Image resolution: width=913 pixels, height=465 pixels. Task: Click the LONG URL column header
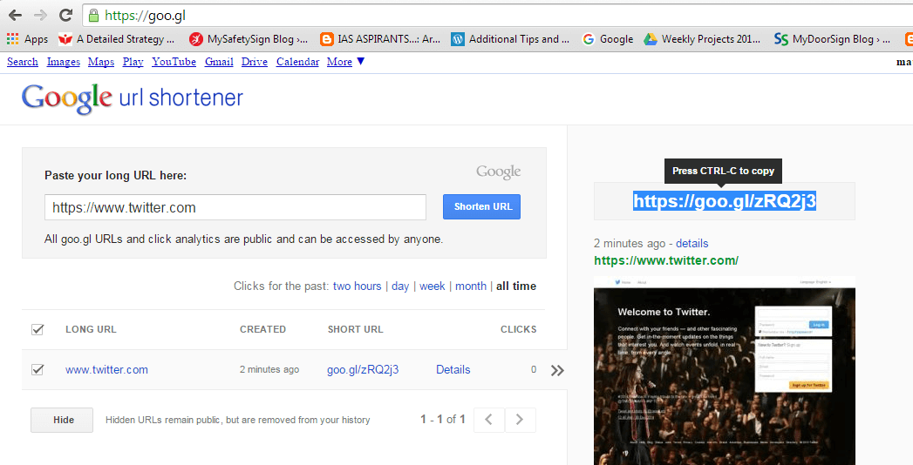coord(91,329)
